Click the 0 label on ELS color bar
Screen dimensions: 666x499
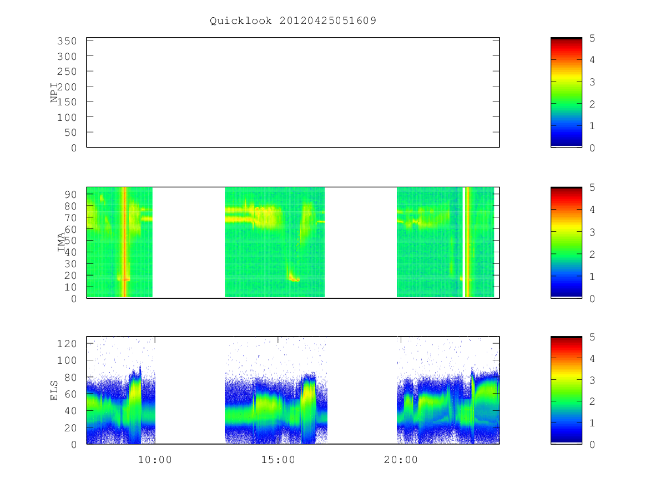593,445
